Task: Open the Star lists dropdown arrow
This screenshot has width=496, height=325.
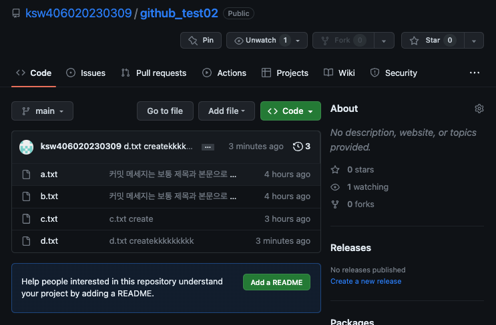Action: point(474,41)
